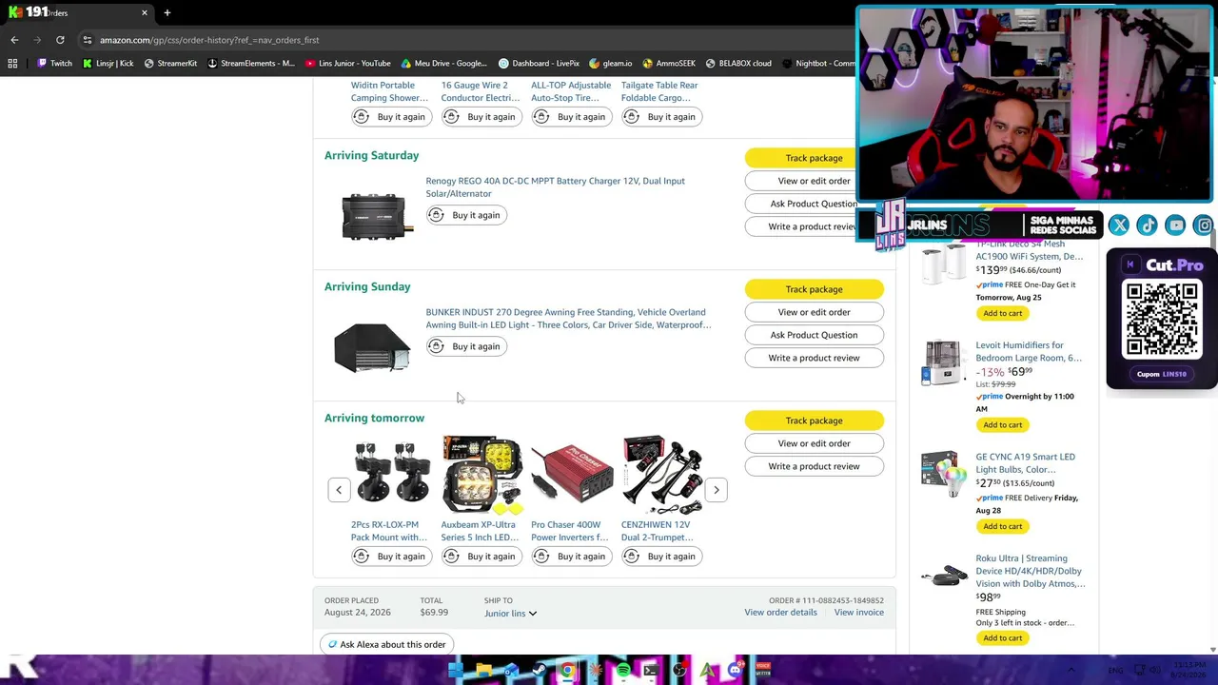Image resolution: width=1218 pixels, height=685 pixels.
Task: Open the 2Pcs RX-LOX-PM Pack Mount image
Action: point(392,474)
